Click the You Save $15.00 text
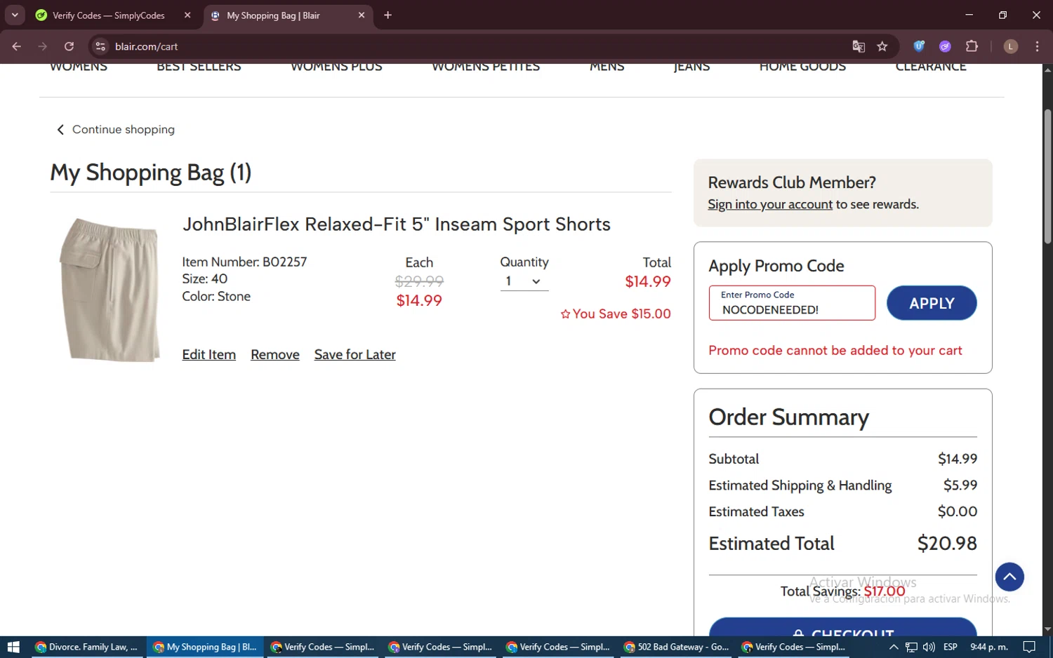 click(x=616, y=314)
